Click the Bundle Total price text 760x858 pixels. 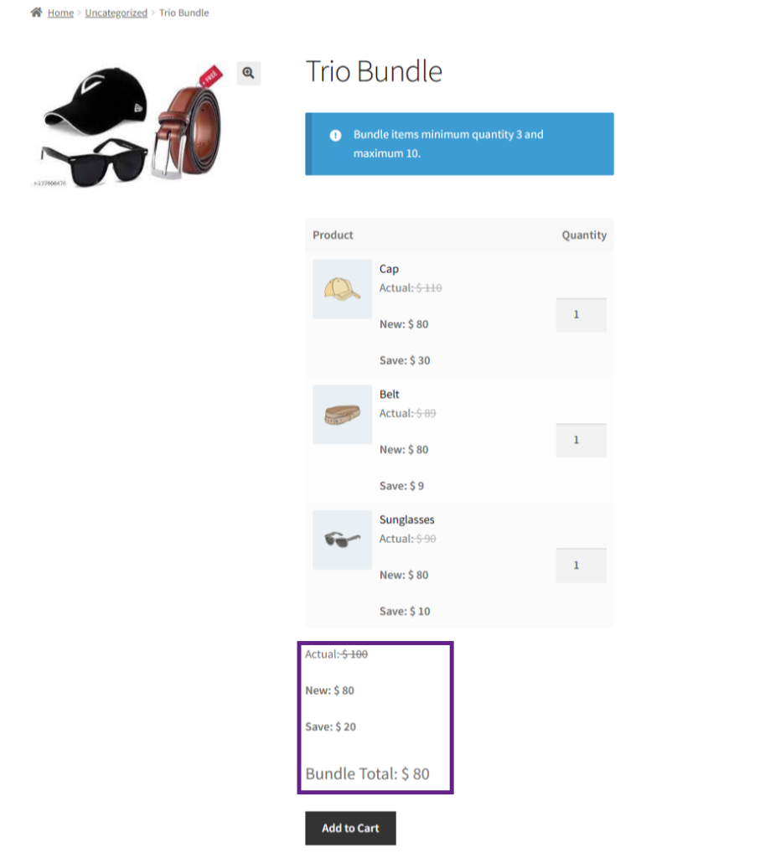[367, 773]
